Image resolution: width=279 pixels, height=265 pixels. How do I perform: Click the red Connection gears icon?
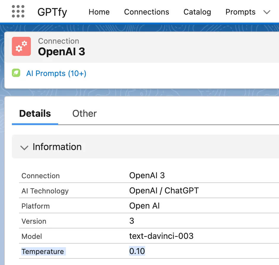click(21, 46)
